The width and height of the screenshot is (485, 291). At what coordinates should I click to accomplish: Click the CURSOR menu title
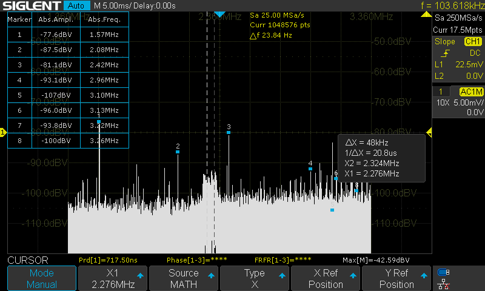[x=28, y=260]
